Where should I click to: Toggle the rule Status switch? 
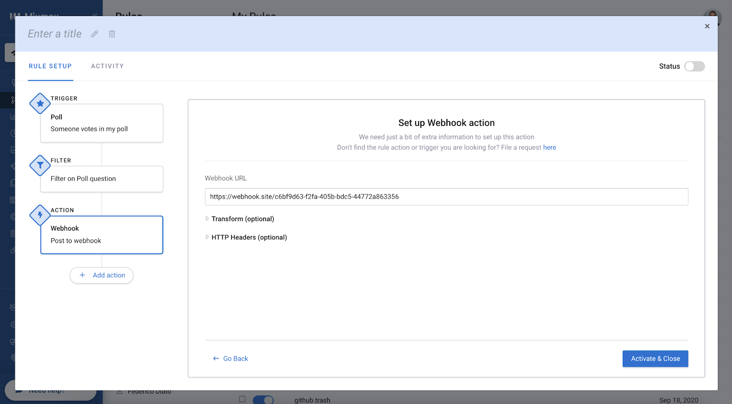click(694, 66)
